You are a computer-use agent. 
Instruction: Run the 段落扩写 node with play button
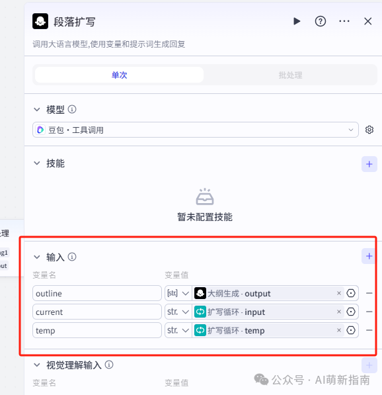coord(297,21)
